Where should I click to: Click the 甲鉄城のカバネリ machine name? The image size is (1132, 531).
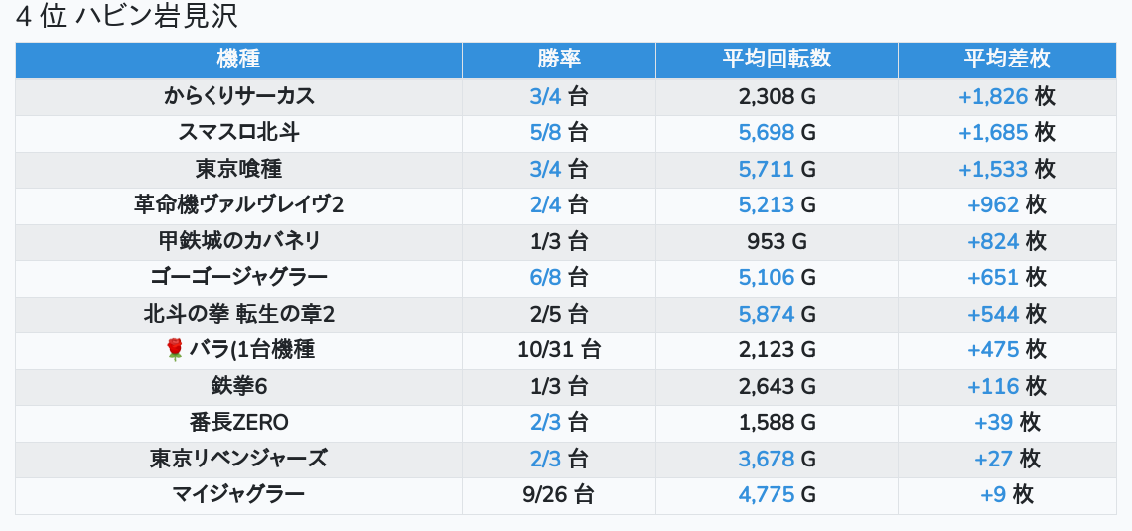(x=238, y=241)
